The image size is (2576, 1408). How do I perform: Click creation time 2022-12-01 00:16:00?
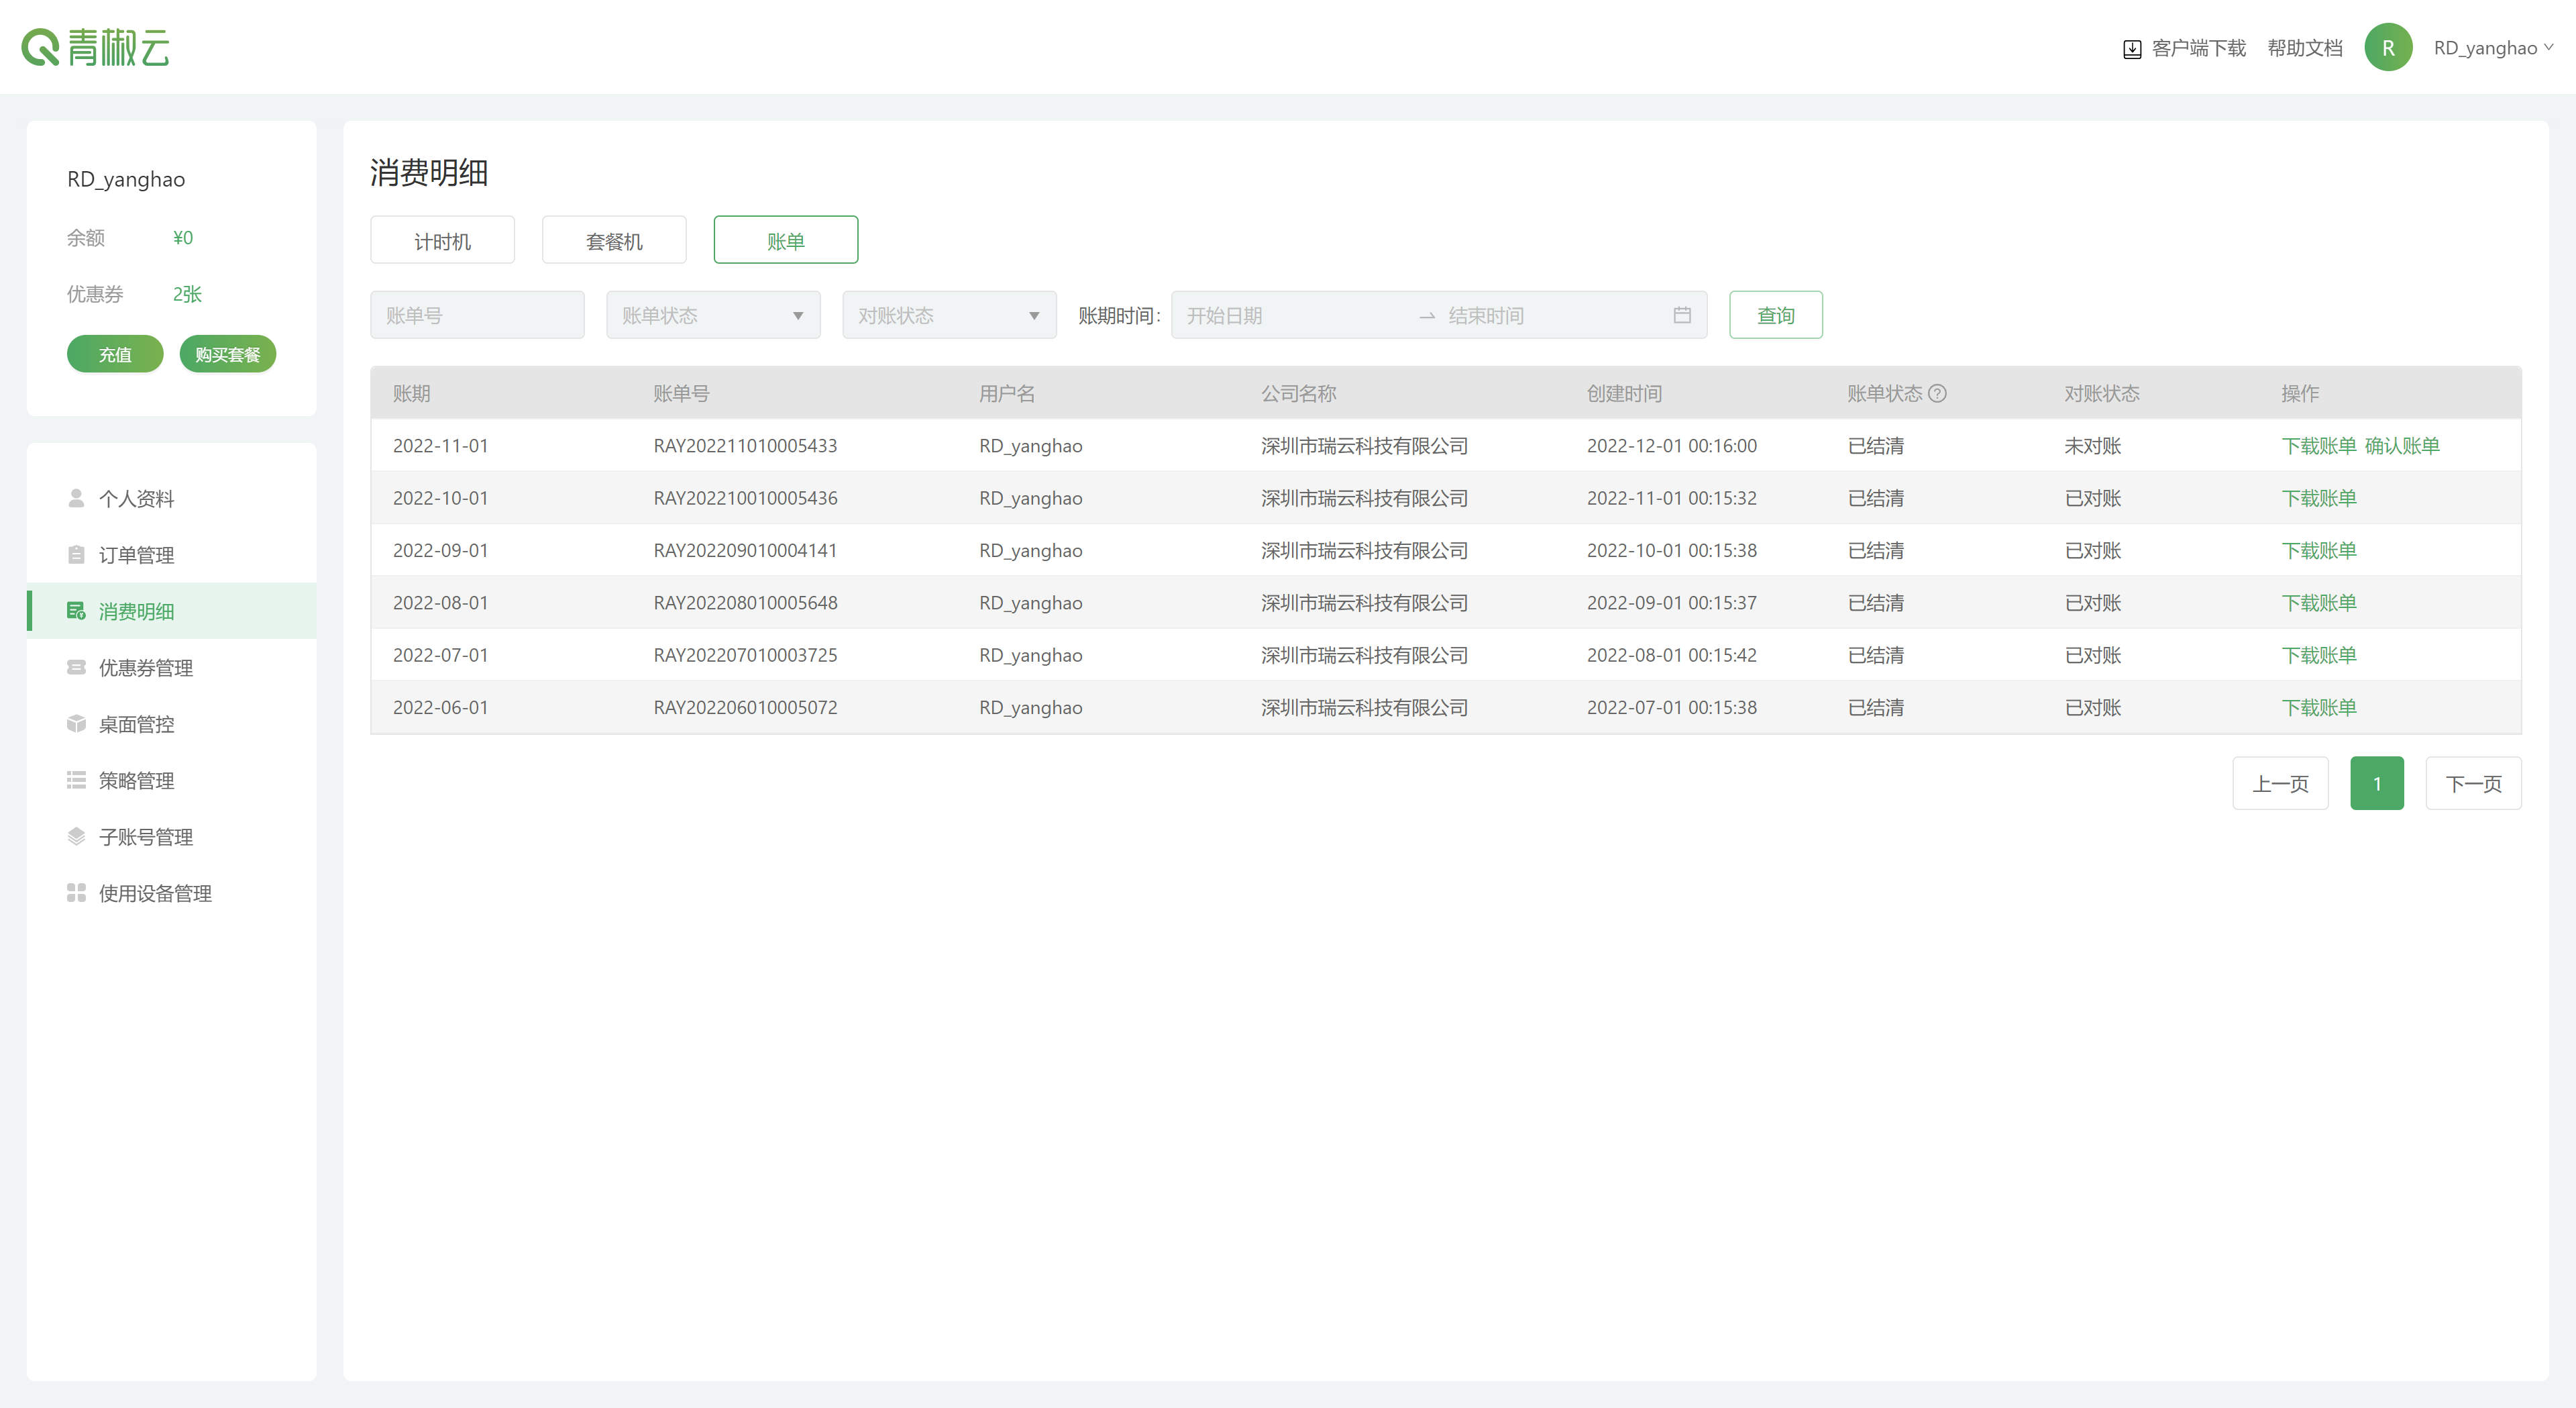pyautogui.click(x=1671, y=446)
